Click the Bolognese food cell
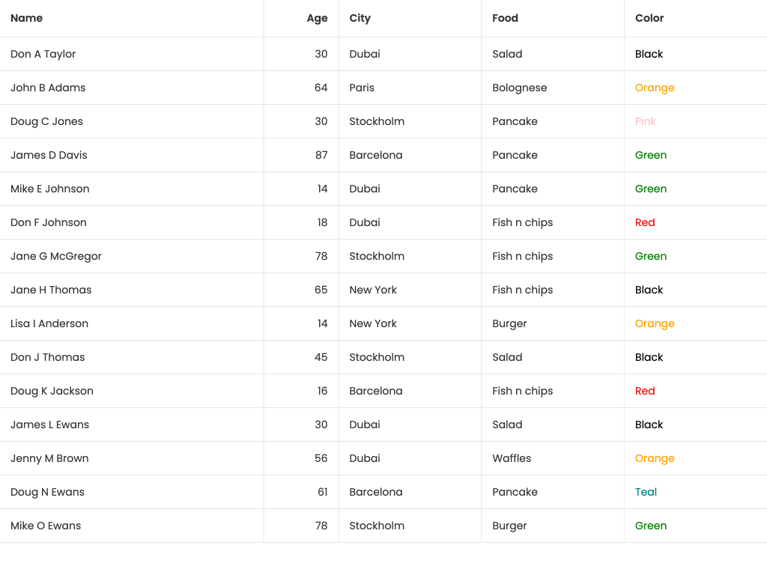The height and width of the screenshot is (575, 767). click(520, 88)
